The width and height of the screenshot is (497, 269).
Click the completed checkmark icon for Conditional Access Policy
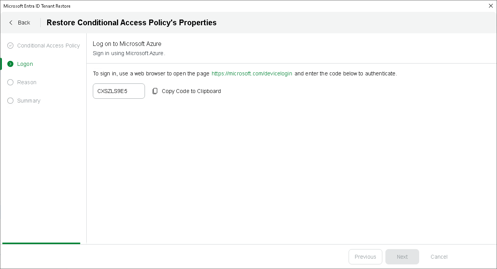10,46
